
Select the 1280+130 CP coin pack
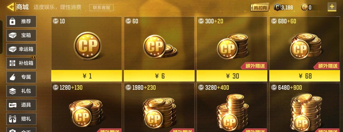(x=87, y=107)
